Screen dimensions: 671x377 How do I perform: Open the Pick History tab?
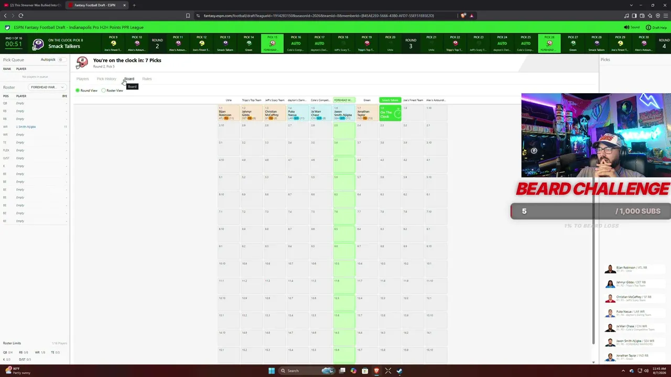tap(106, 79)
